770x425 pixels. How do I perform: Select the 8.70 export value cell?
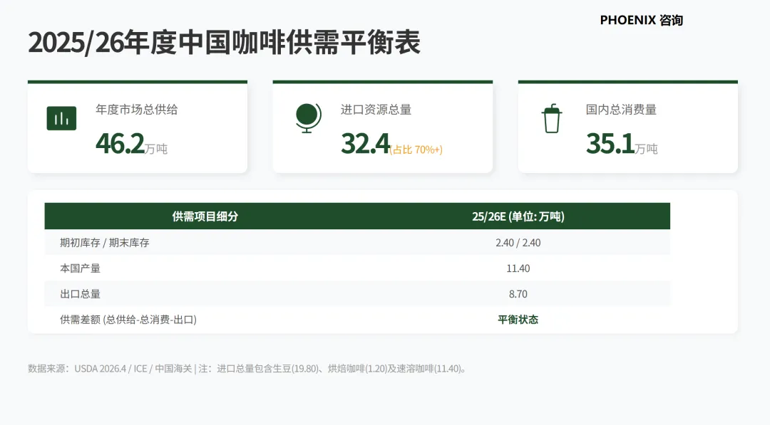(518, 293)
